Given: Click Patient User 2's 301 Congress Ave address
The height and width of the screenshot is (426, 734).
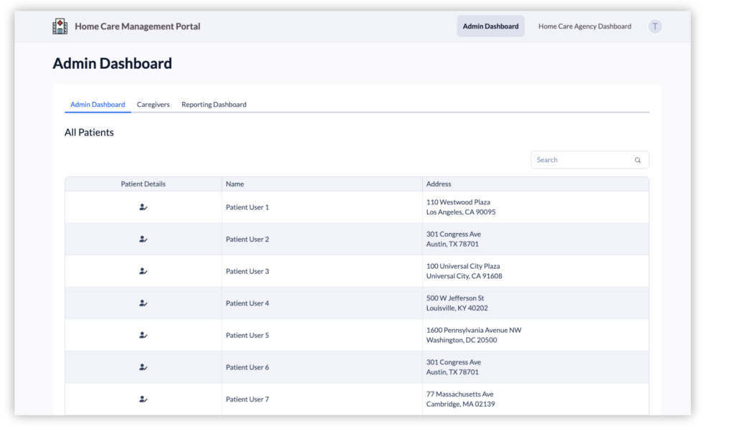Looking at the screenshot, I should point(454,234).
